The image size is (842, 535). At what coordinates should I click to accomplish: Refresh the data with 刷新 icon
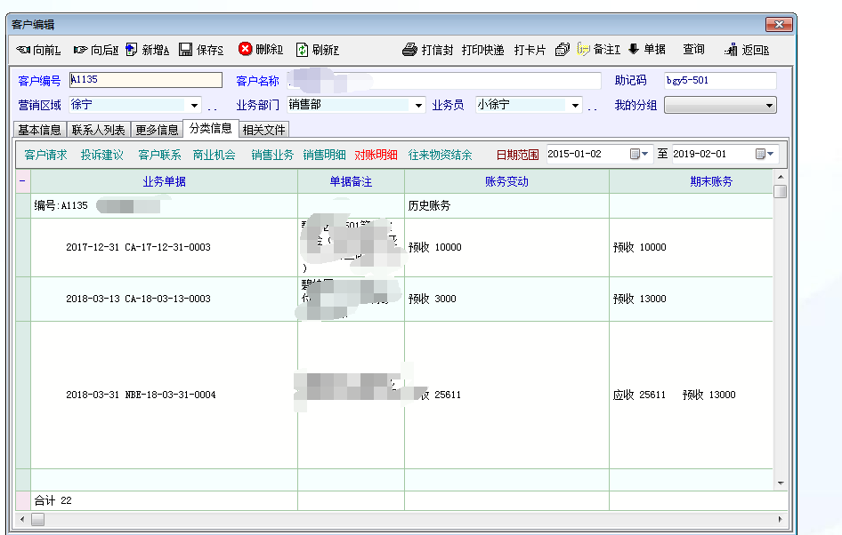tap(303, 50)
